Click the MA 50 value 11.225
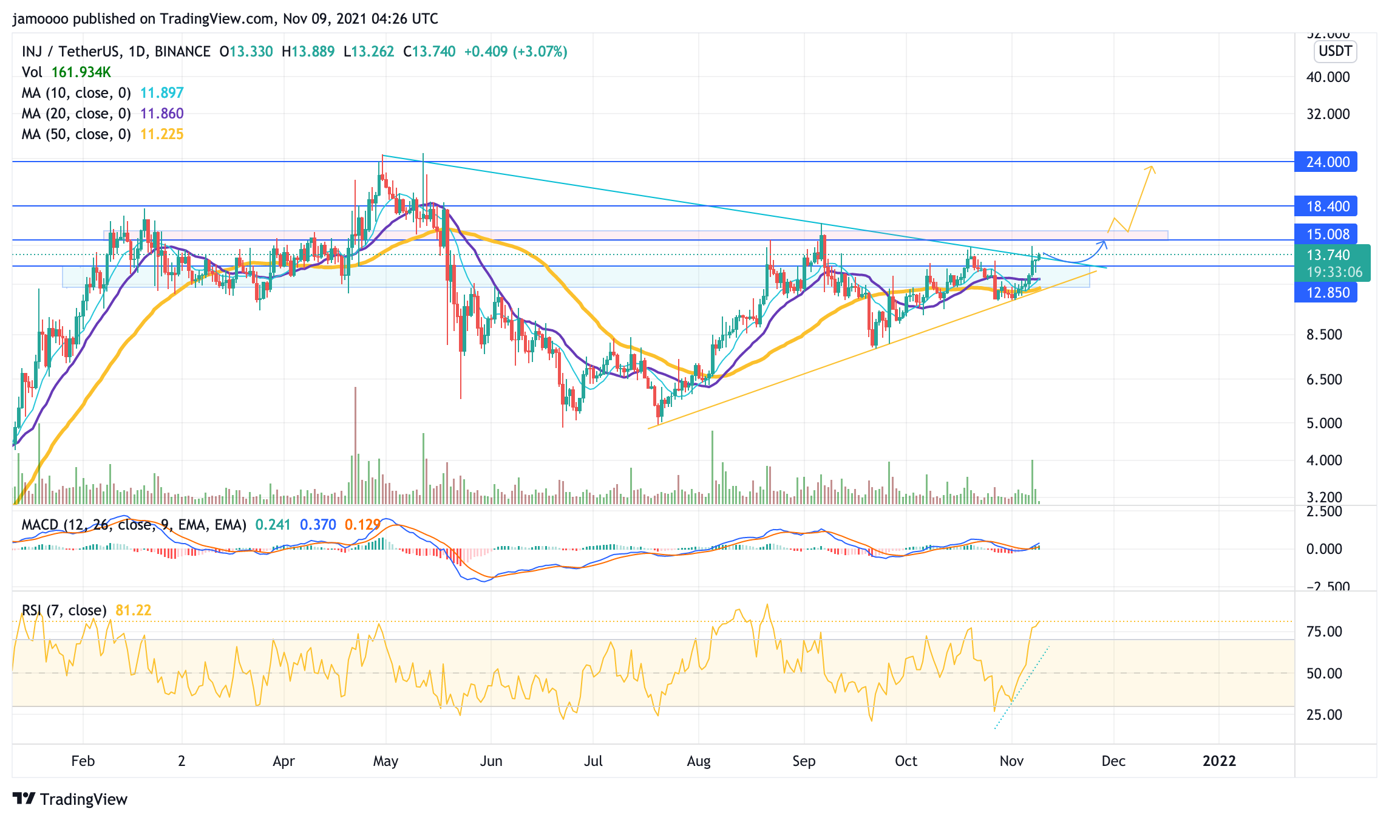Image resolution: width=1389 pixels, height=820 pixels. tap(162, 134)
